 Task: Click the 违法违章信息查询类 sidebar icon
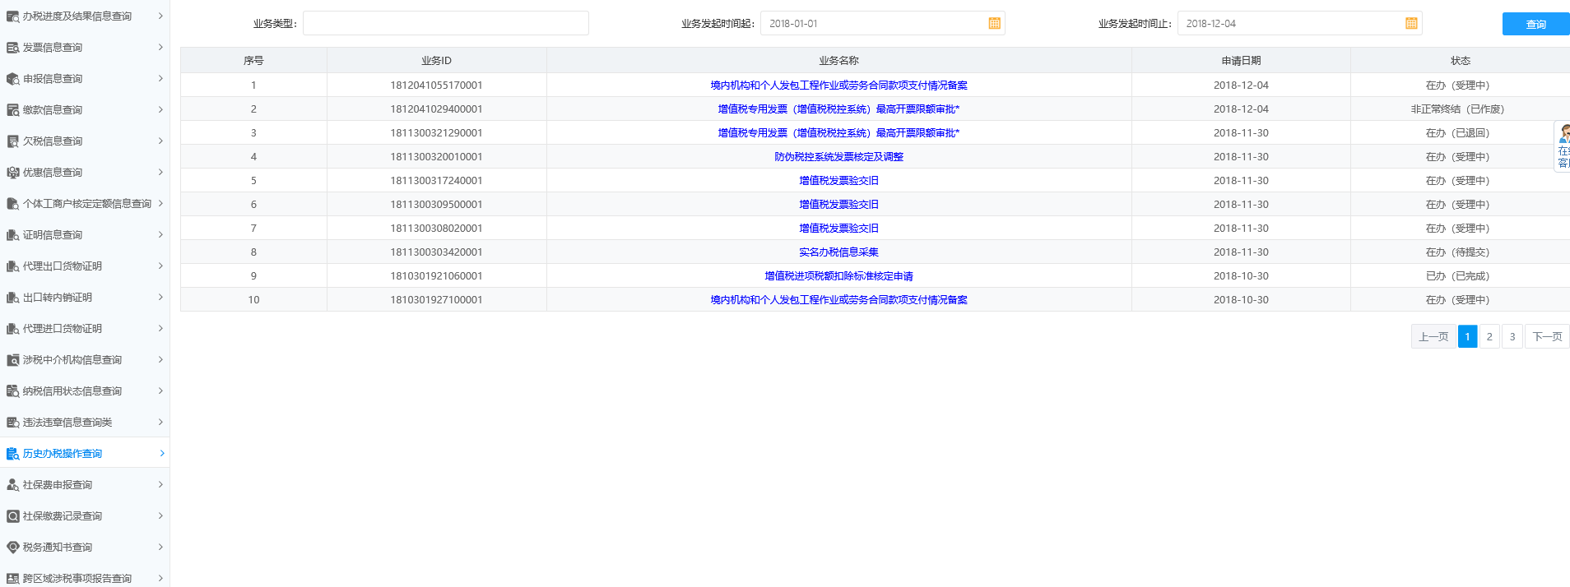click(12, 423)
